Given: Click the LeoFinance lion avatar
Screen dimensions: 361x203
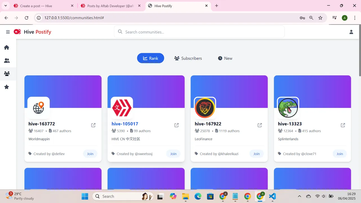Looking at the screenshot, I should coord(205,108).
